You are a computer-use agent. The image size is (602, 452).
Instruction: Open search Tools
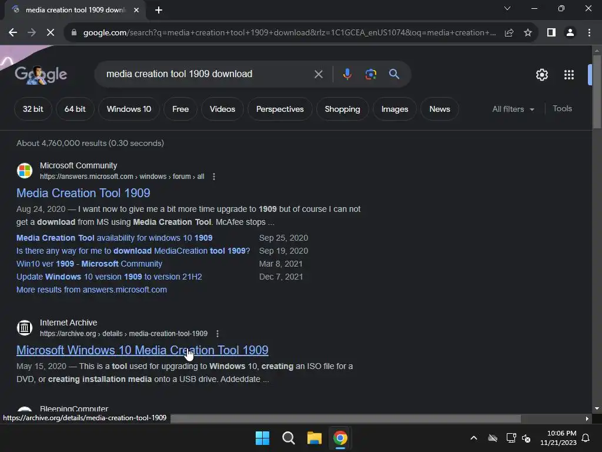tap(562, 109)
